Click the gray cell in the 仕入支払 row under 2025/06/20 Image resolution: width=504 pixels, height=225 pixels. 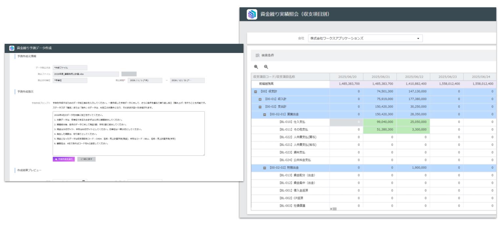click(x=346, y=122)
